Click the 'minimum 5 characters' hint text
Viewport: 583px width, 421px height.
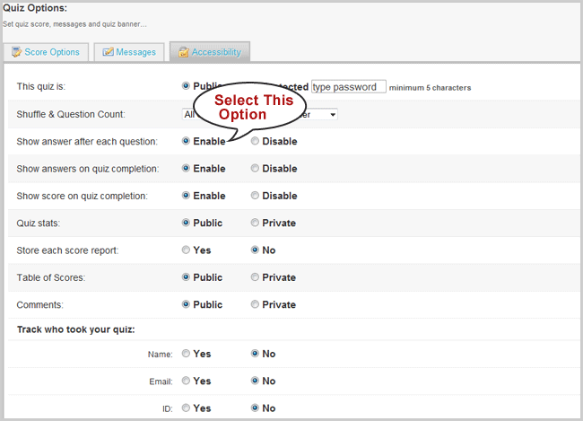click(430, 88)
